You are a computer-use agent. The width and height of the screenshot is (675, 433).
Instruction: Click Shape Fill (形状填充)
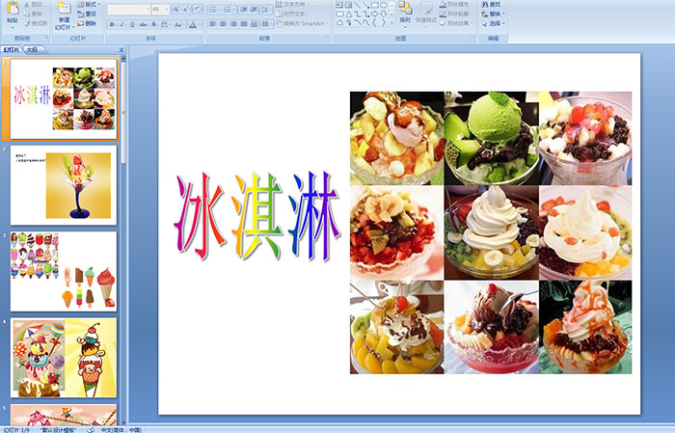(455, 4)
